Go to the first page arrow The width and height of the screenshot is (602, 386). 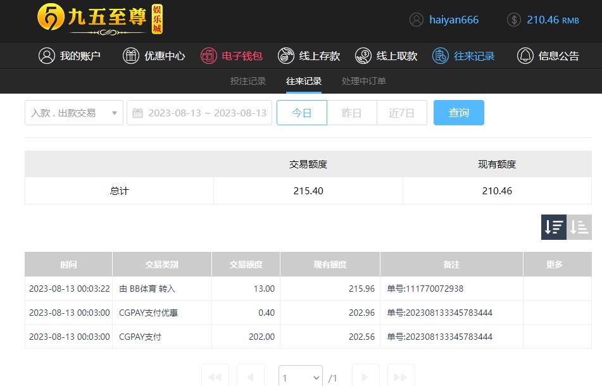(215, 377)
